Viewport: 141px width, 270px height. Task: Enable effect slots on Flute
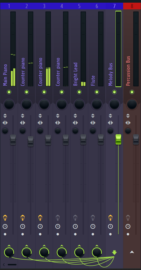click(93, 218)
